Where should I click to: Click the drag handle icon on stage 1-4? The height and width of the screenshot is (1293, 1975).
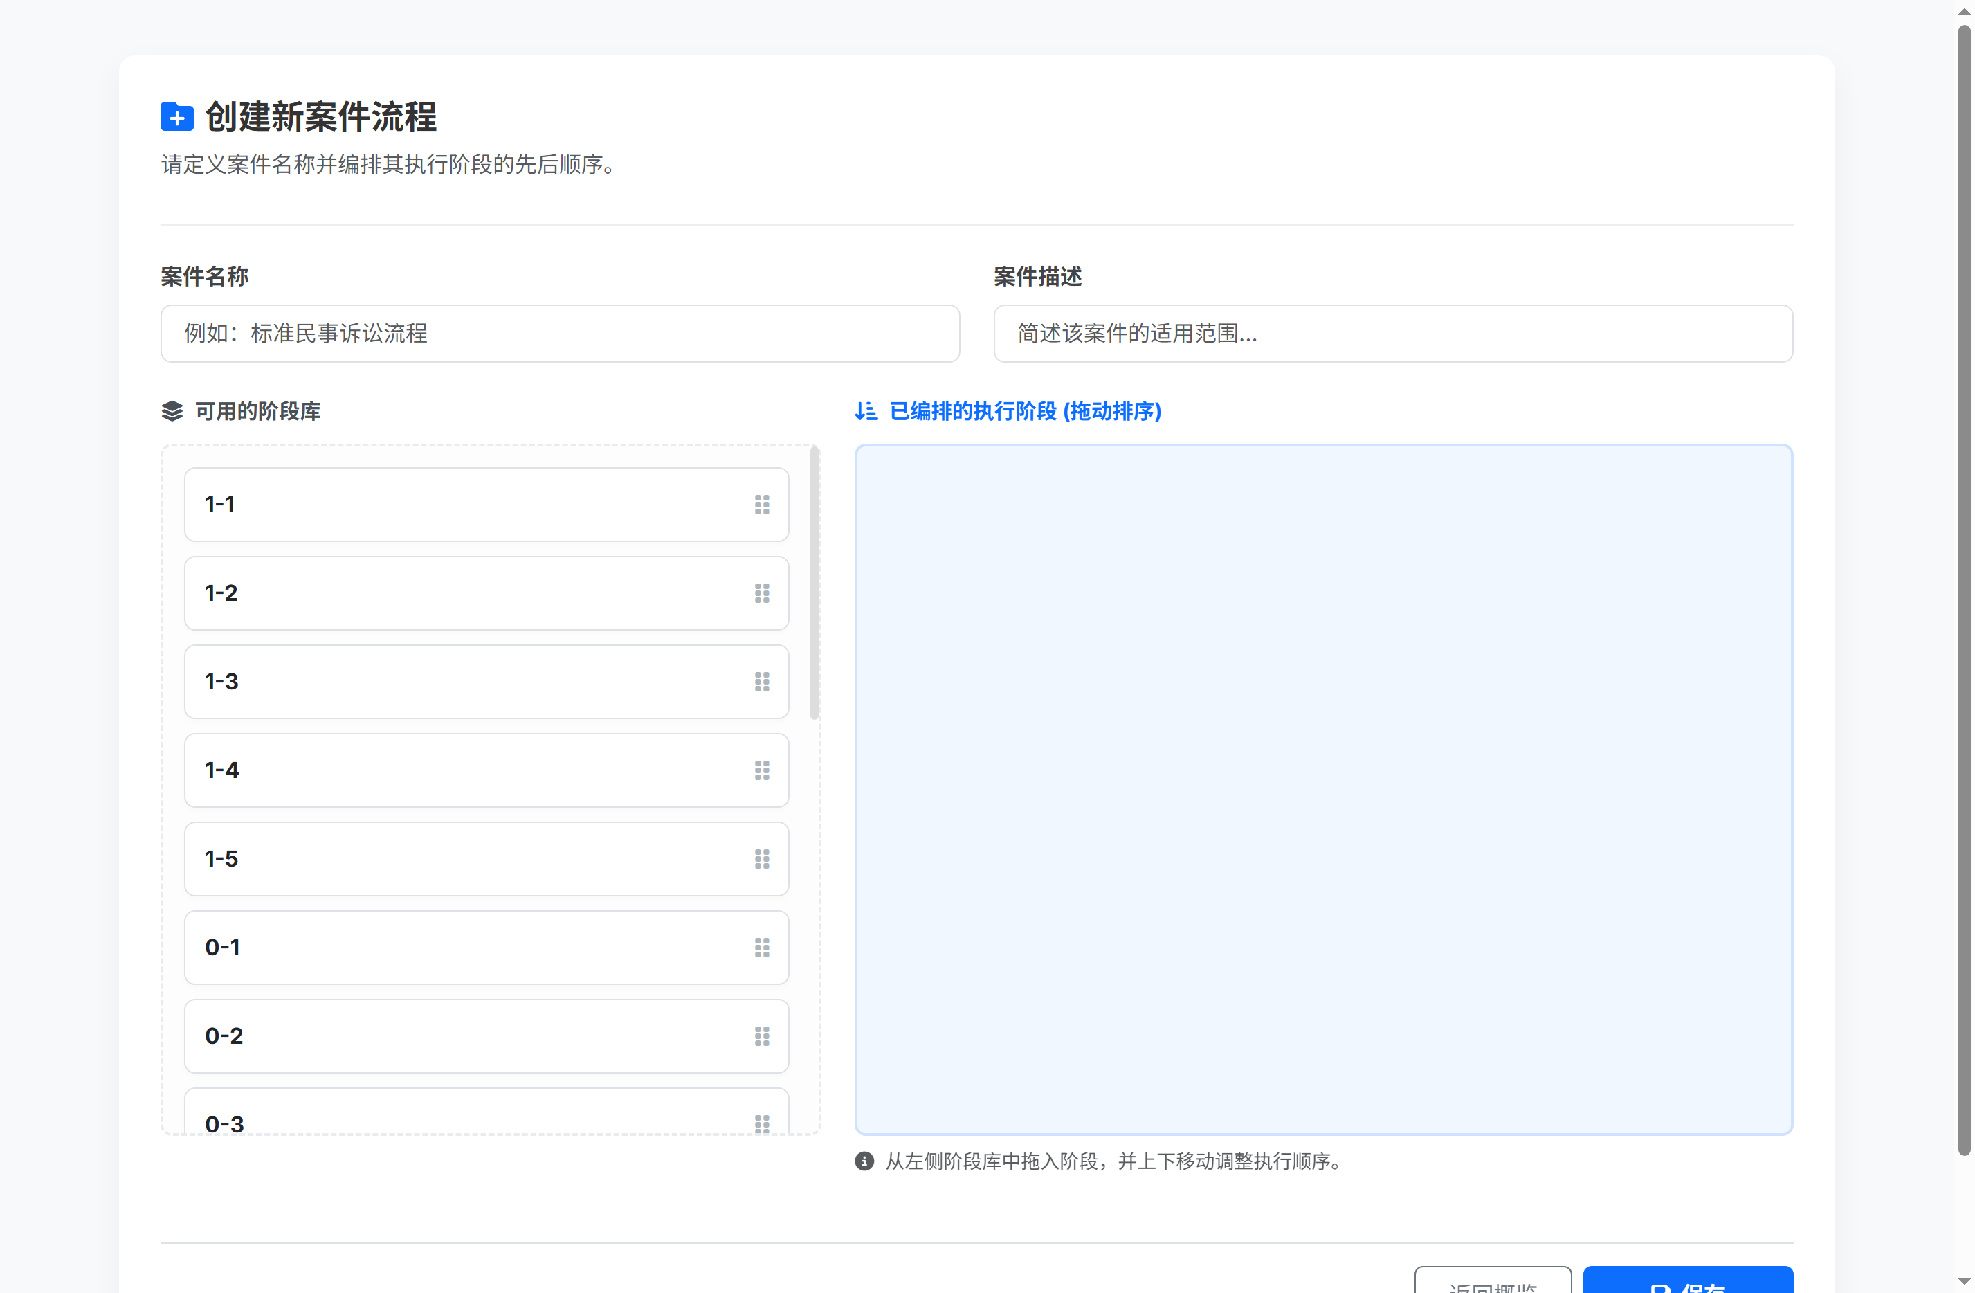[763, 770]
